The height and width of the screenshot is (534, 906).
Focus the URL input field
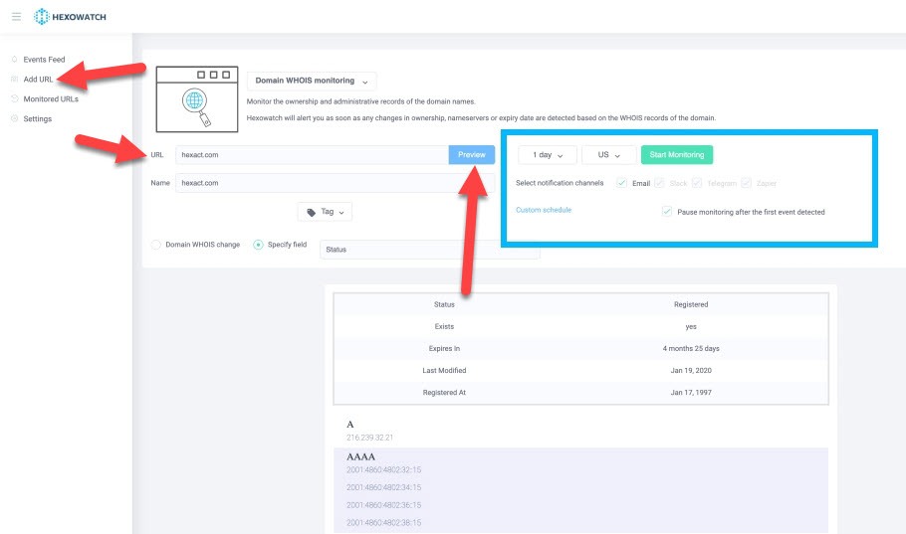click(312, 155)
